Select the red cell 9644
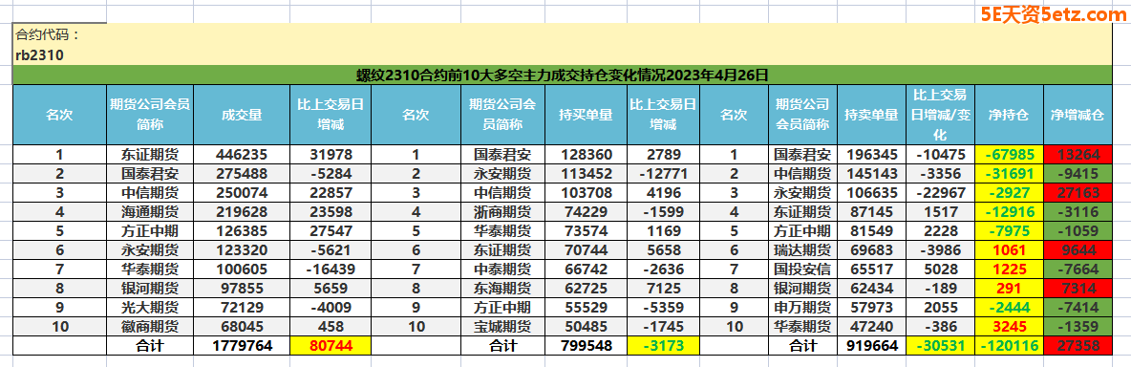The width and height of the screenshot is (1131, 367). tap(1078, 249)
